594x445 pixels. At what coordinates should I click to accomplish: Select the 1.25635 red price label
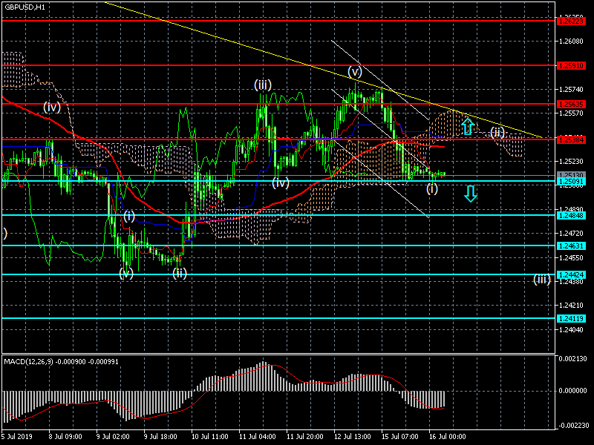pos(571,104)
